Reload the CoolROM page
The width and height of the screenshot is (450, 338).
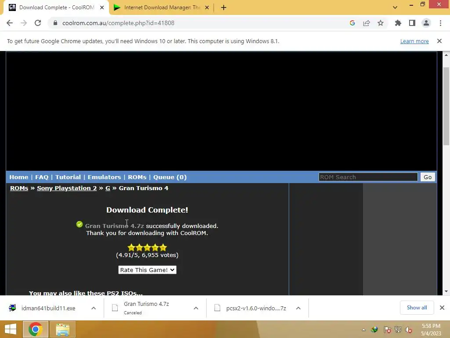point(38,23)
